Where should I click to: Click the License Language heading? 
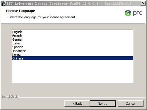[x=20, y=11]
